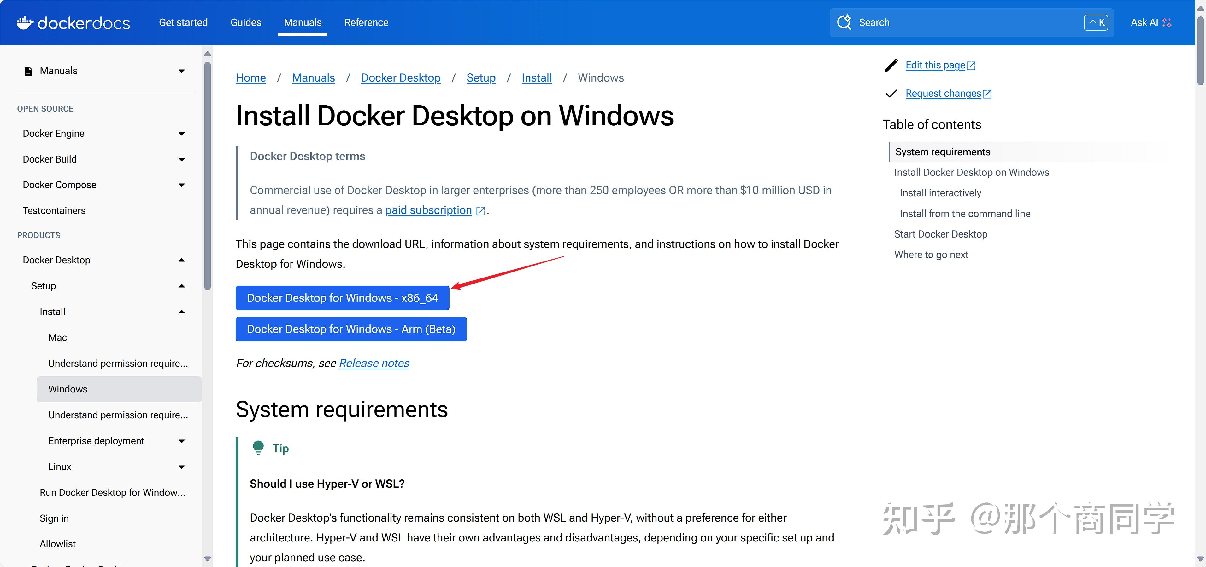
Task: Collapse the Install section in sidebar
Action: (182, 311)
